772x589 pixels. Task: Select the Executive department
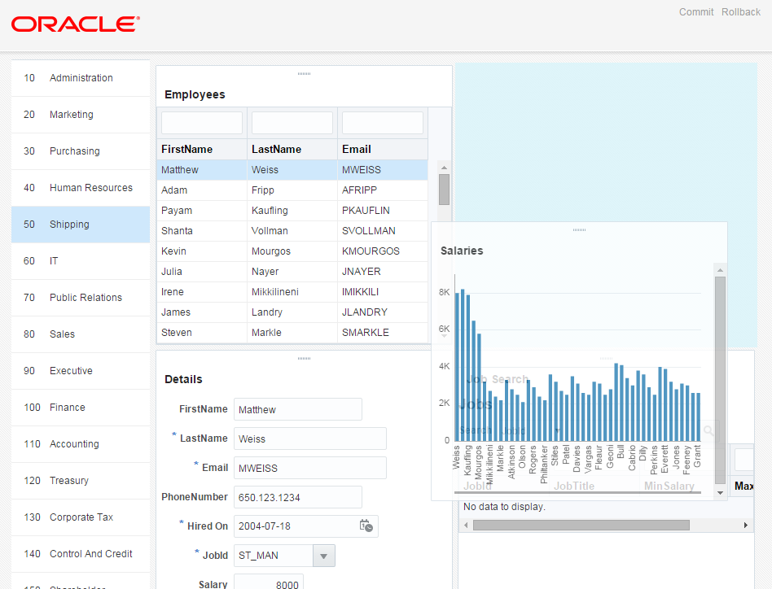pos(81,371)
